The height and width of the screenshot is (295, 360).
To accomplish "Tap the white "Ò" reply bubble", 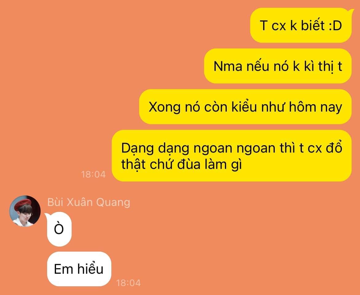I will pos(59,229).
